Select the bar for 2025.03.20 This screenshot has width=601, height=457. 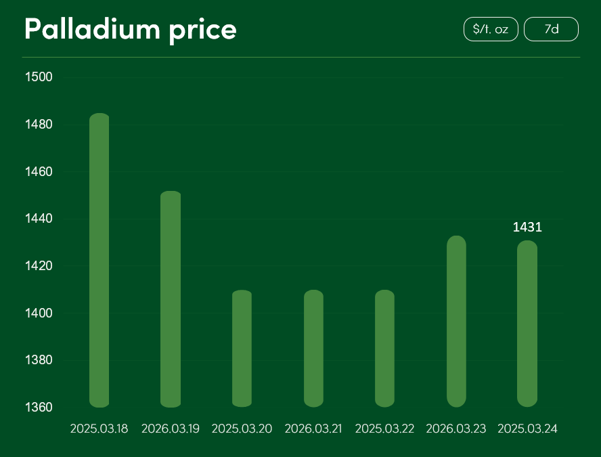242,349
